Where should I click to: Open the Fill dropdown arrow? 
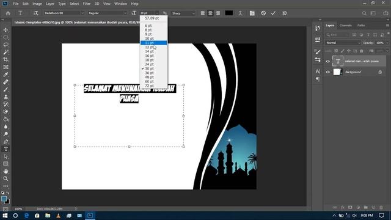(387, 51)
